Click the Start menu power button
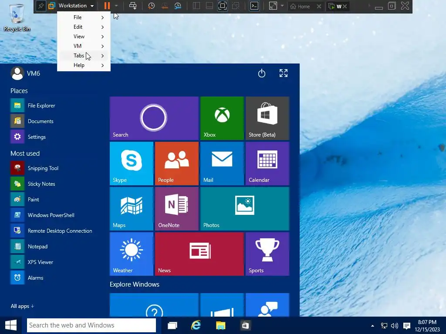Viewport: 446px width, 334px height. pyautogui.click(x=261, y=73)
